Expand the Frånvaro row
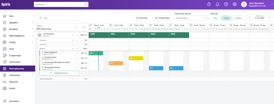 73,40
